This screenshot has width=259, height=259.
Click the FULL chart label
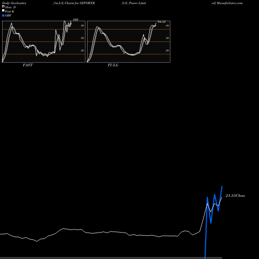(113, 65)
